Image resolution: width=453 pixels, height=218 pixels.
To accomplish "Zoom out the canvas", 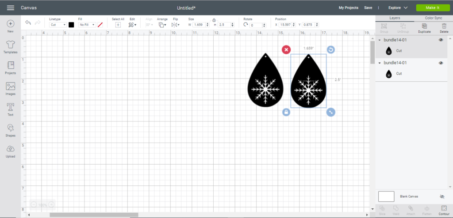I will pos(34,205).
